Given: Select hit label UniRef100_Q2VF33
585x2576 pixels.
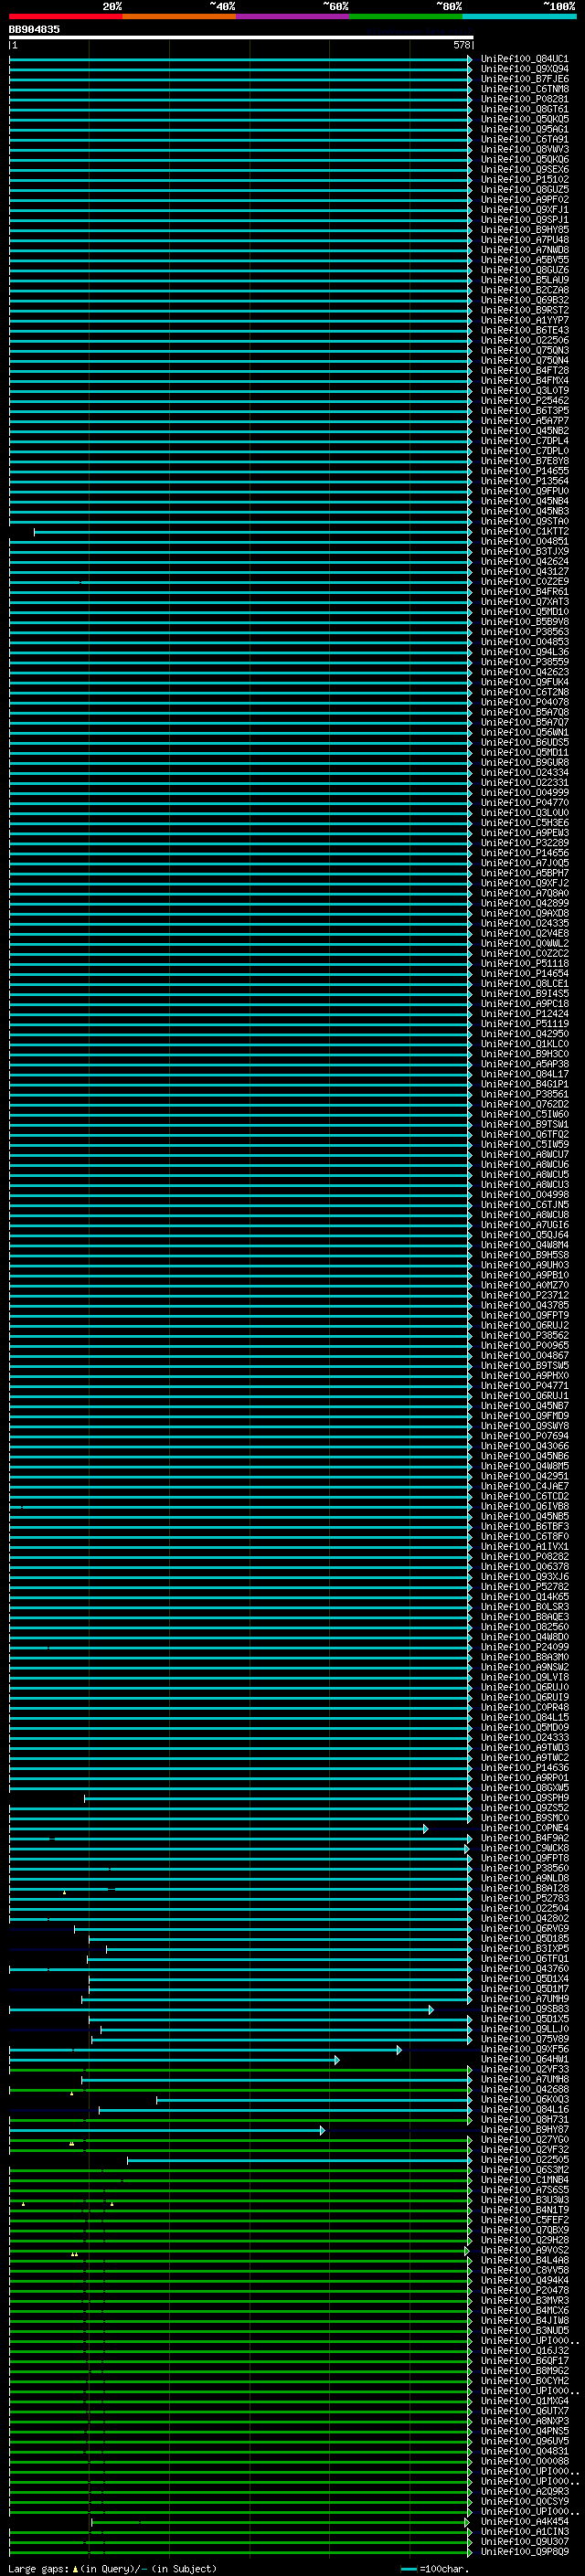Looking at the screenshot, I should (524, 2069).
